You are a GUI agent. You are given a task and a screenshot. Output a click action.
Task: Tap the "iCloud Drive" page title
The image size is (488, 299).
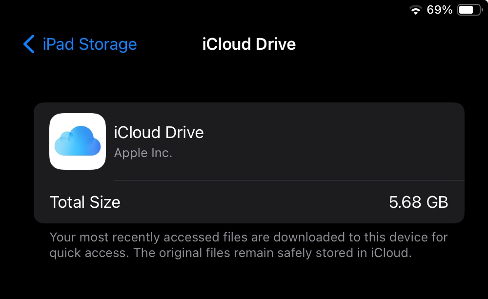click(249, 44)
